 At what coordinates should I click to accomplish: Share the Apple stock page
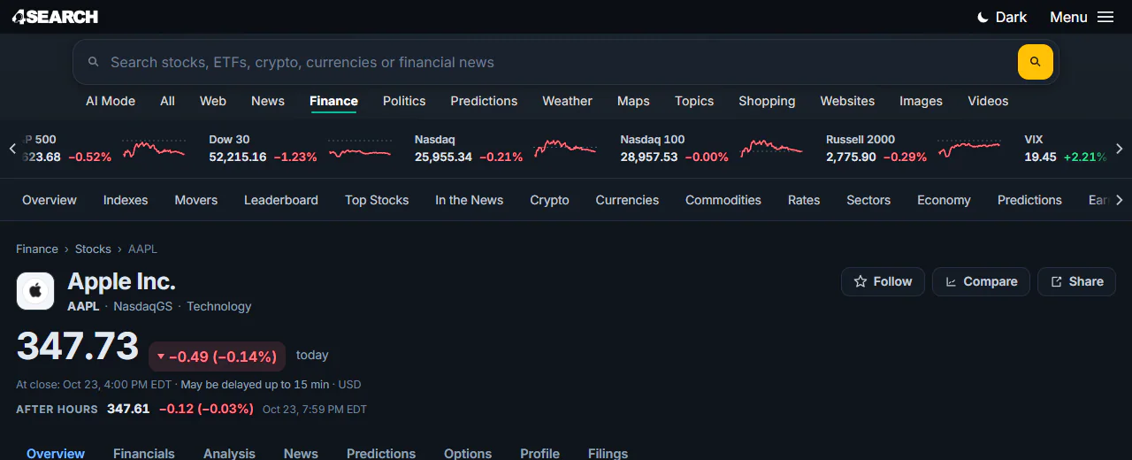point(1076,281)
